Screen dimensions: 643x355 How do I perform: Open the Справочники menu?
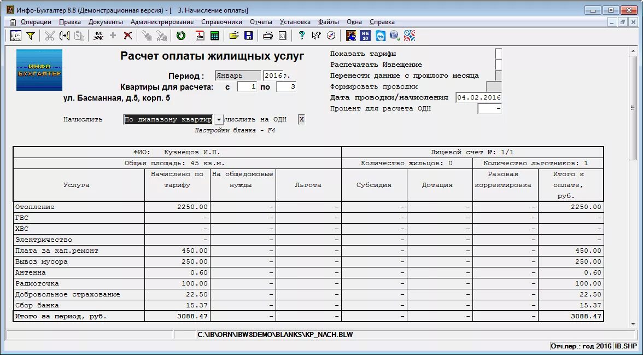coord(221,22)
